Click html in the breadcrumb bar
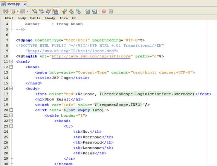217x166 pixels. coord(9,18)
